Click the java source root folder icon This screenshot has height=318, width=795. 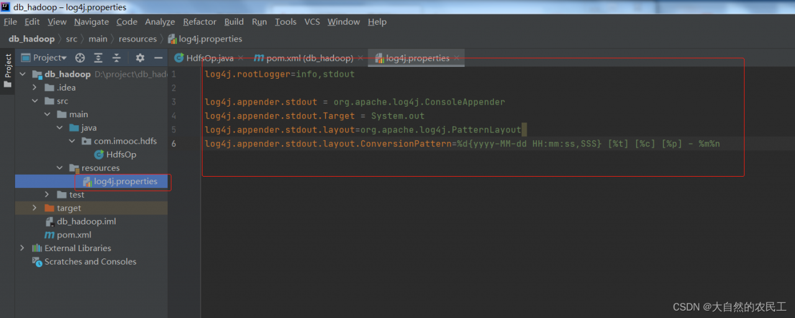click(74, 128)
